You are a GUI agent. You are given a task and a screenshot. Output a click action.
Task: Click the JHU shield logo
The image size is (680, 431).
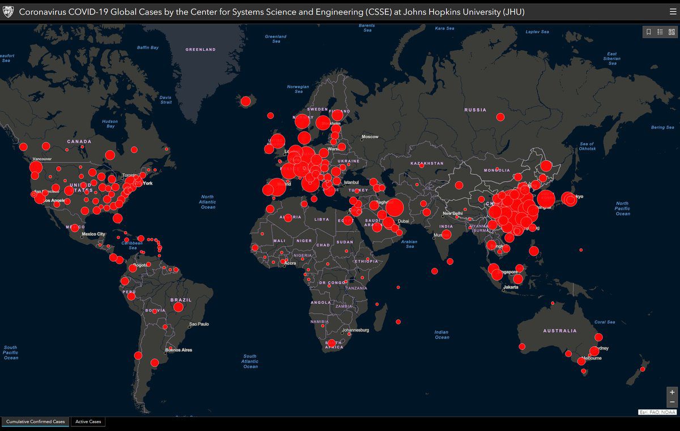8,11
